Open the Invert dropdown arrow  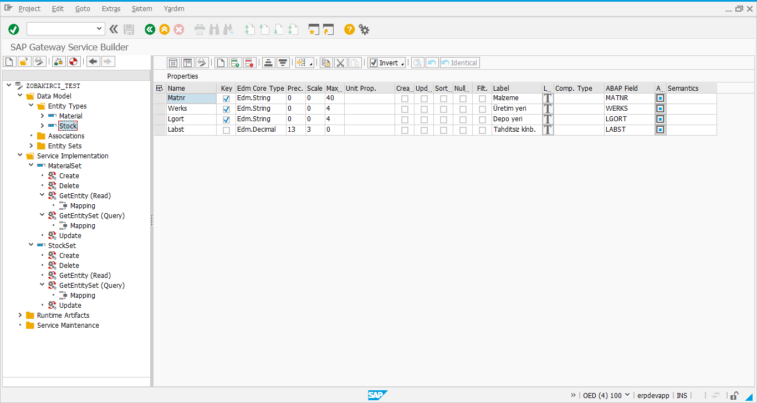coord(402,63)
